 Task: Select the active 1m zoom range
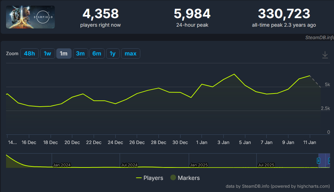[64, 53]
